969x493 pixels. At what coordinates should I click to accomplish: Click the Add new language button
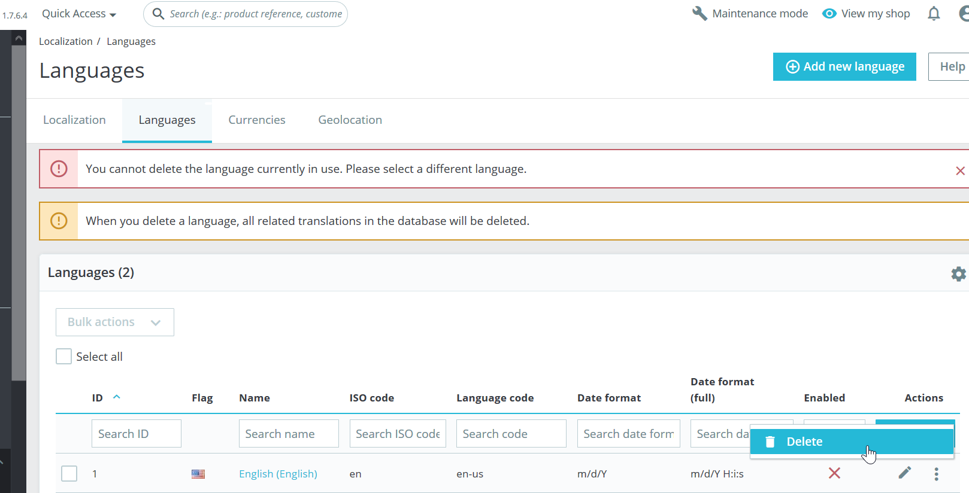pos(844,66)
